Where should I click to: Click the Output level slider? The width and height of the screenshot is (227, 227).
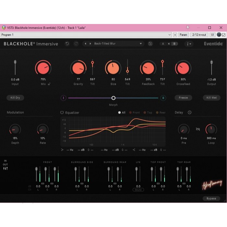tap(211, 67)
